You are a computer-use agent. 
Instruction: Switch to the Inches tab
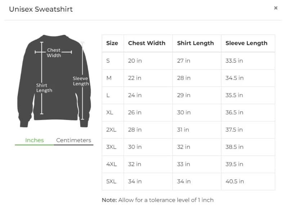coord(34,140)
